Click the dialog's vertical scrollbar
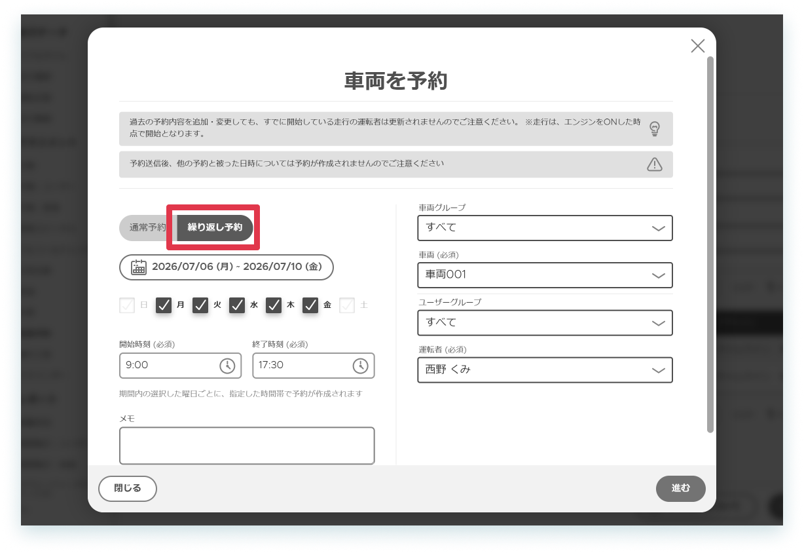The height and width of the screenshot is (553, 804). [710, 244]
